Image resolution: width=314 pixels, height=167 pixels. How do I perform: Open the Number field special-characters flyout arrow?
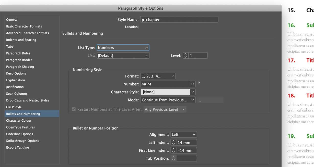[199, 83]
